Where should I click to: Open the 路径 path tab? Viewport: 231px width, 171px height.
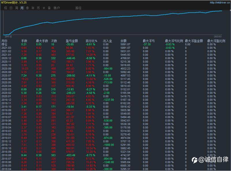click(x=78, y=8)
